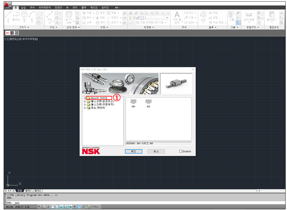Click the Line (선) draw tool
The width and height of the screenshot is (287, 210).
coord(8,15)
